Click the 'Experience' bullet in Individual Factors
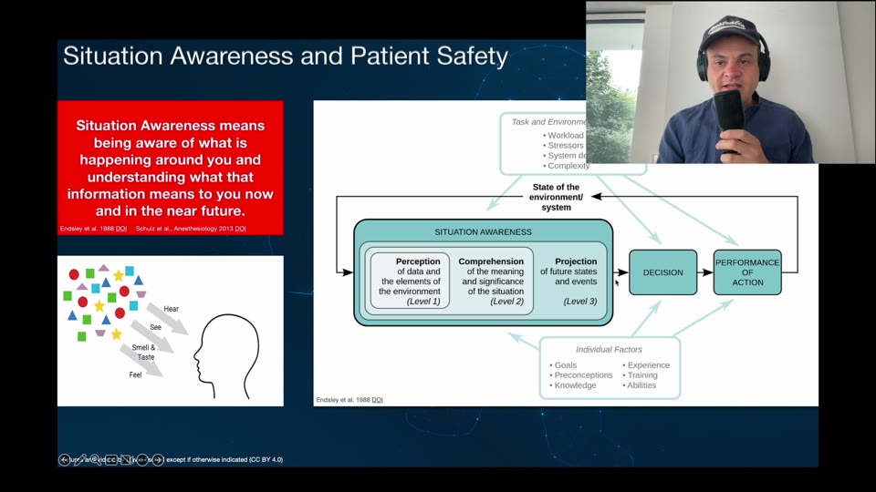This screenshot has width=876, height=492. [648, 365]
